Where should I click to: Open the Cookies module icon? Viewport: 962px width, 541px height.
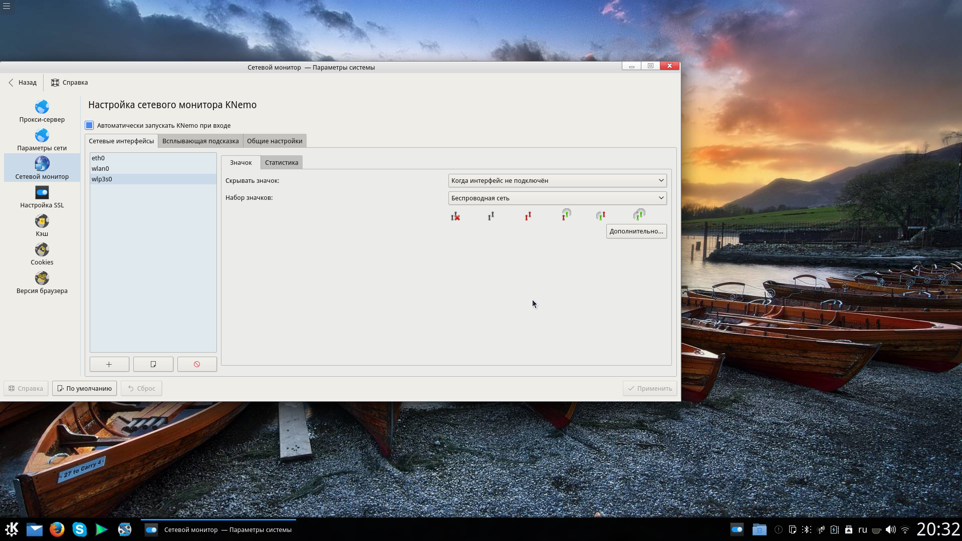click(x=42, y=250)
